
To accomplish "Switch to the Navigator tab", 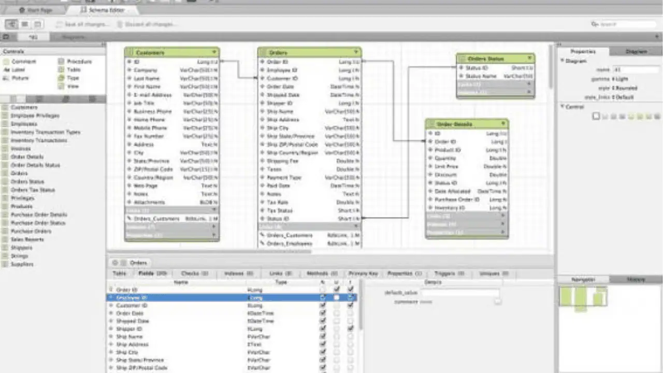I will click(583, 279).
